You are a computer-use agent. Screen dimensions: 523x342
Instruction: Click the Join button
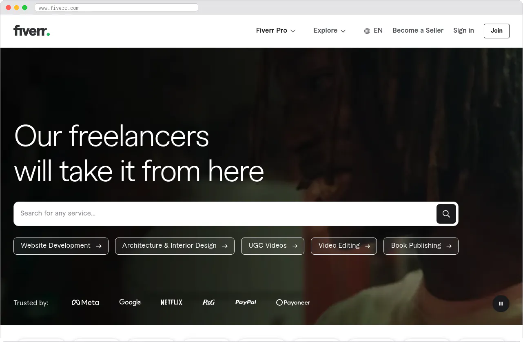(496, 31)
